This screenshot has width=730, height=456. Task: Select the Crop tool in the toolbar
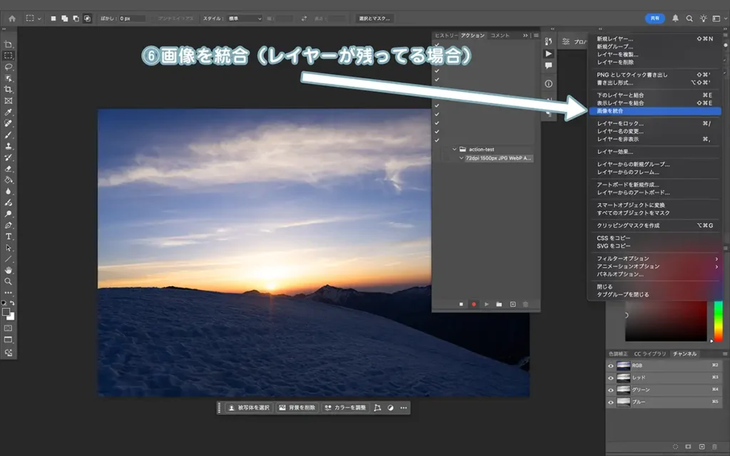(x=9, y=89)
